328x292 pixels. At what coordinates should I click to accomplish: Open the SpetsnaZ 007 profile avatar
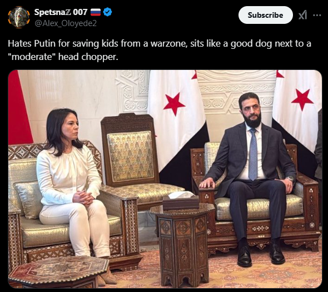[19, 17]
